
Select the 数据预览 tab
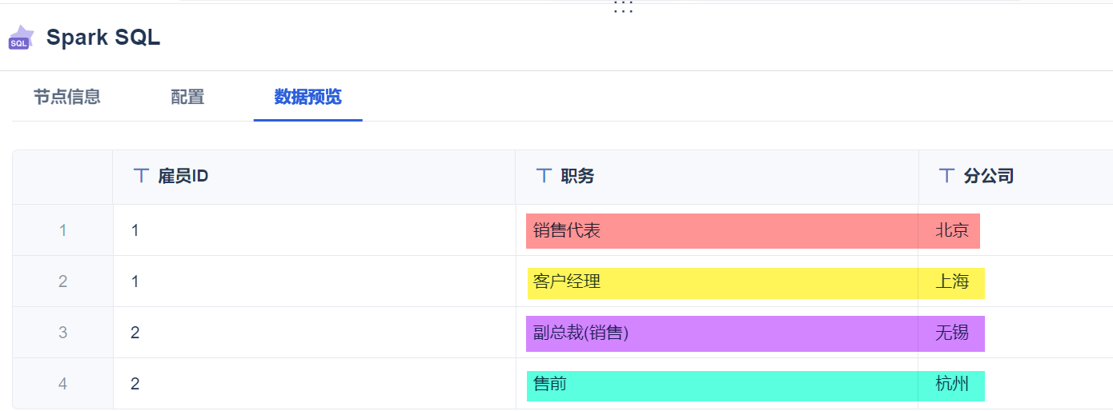coord(307,97)
